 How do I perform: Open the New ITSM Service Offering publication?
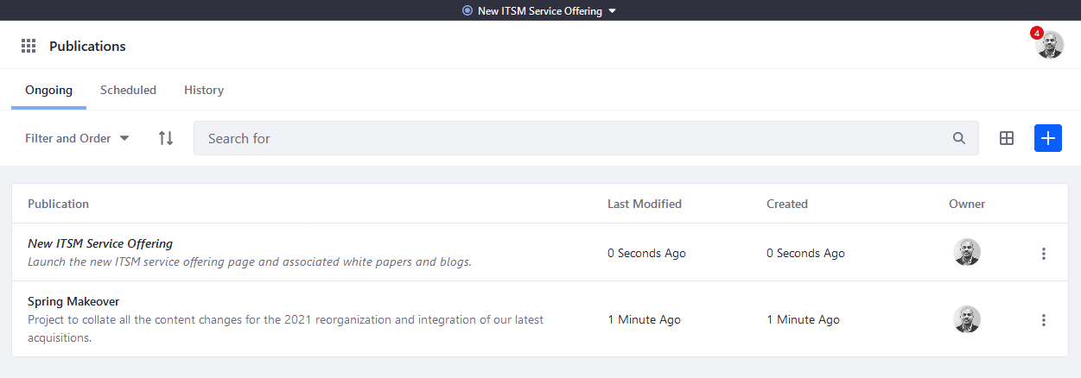click(100, 243)
